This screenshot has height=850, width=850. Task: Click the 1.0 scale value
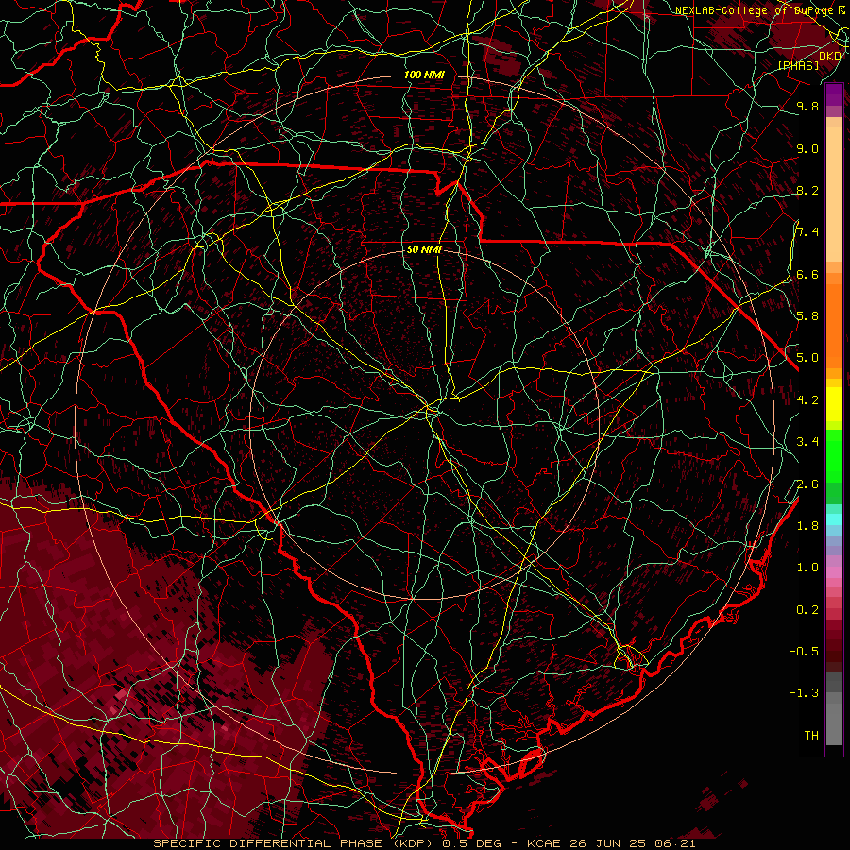(807, 568)
